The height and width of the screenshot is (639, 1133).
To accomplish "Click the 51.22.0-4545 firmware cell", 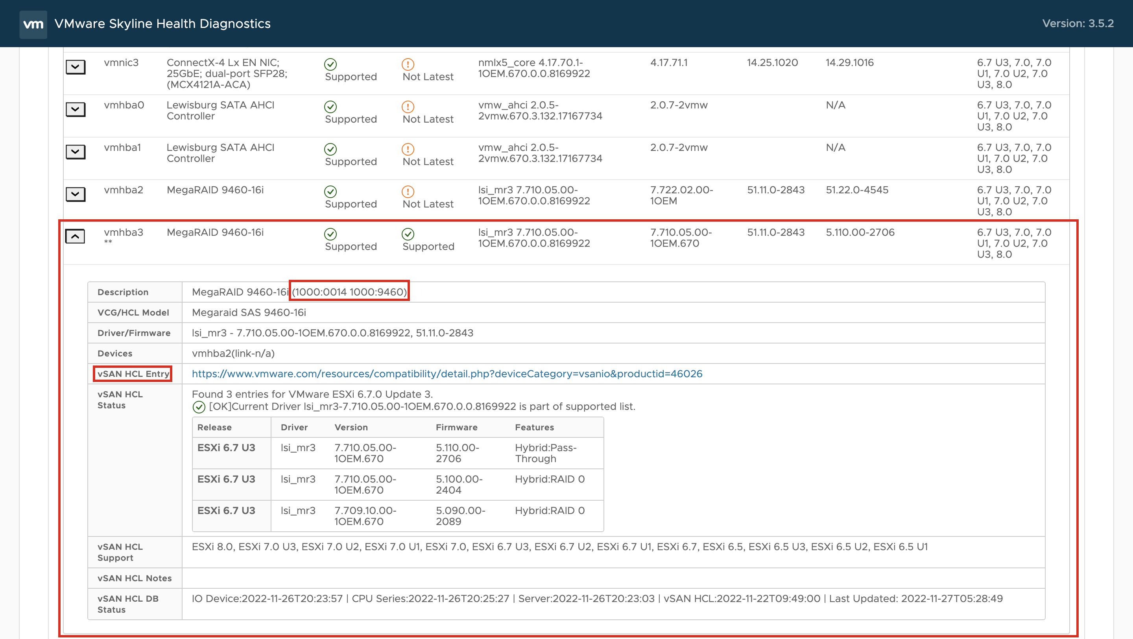I will [x=857, y=190].
